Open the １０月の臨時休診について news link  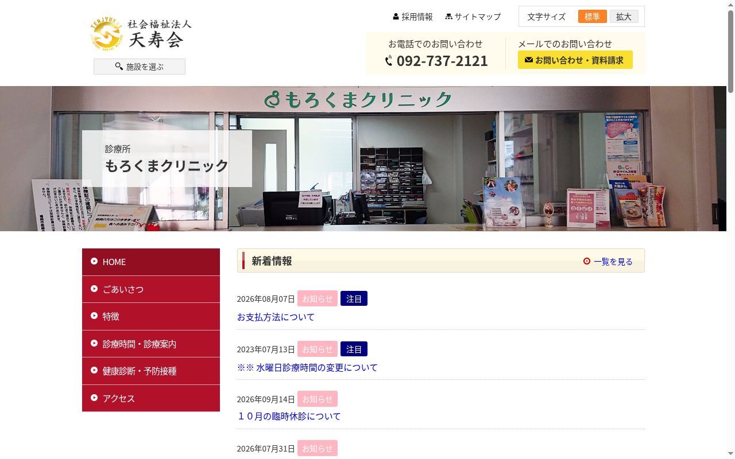[289, 416]
